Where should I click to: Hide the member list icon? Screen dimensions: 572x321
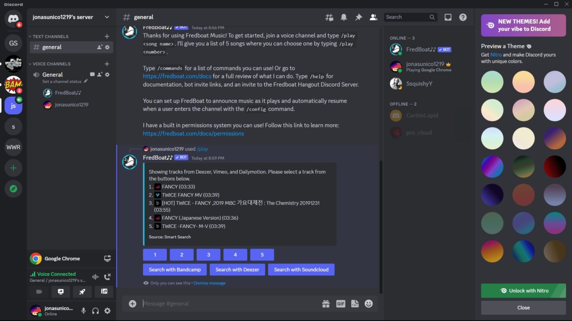(x=373, y=17)
